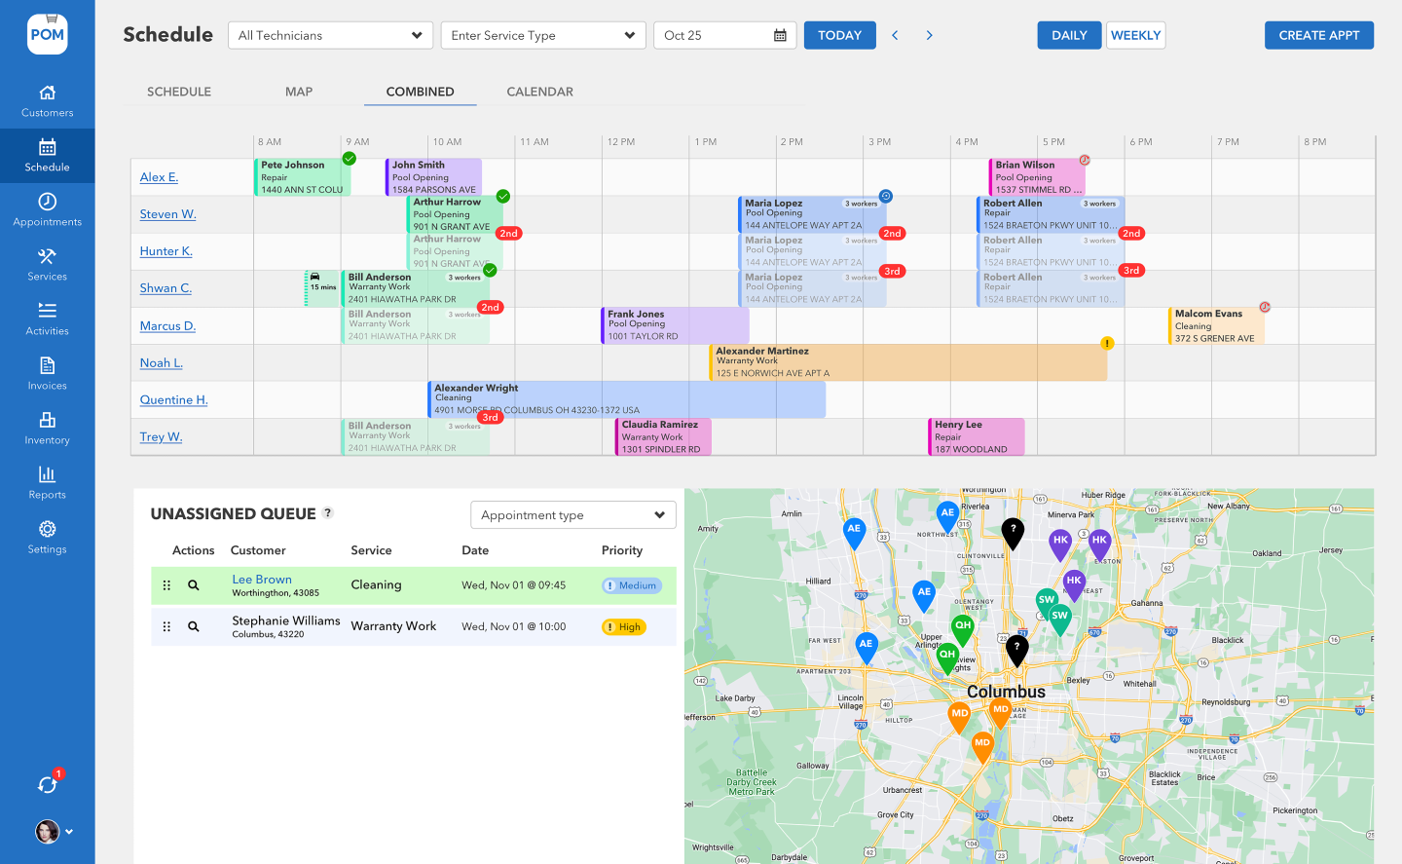Viewport: 1402px width, 864px height.
Task: Select the Services icon in the sidebar
Action: (47, 264)
